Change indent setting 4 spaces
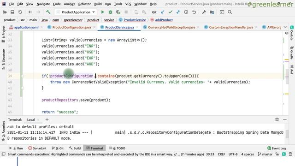295x166 pixels. tap(248, 154)
